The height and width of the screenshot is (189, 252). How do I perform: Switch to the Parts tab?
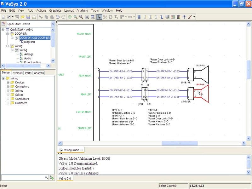28,73
